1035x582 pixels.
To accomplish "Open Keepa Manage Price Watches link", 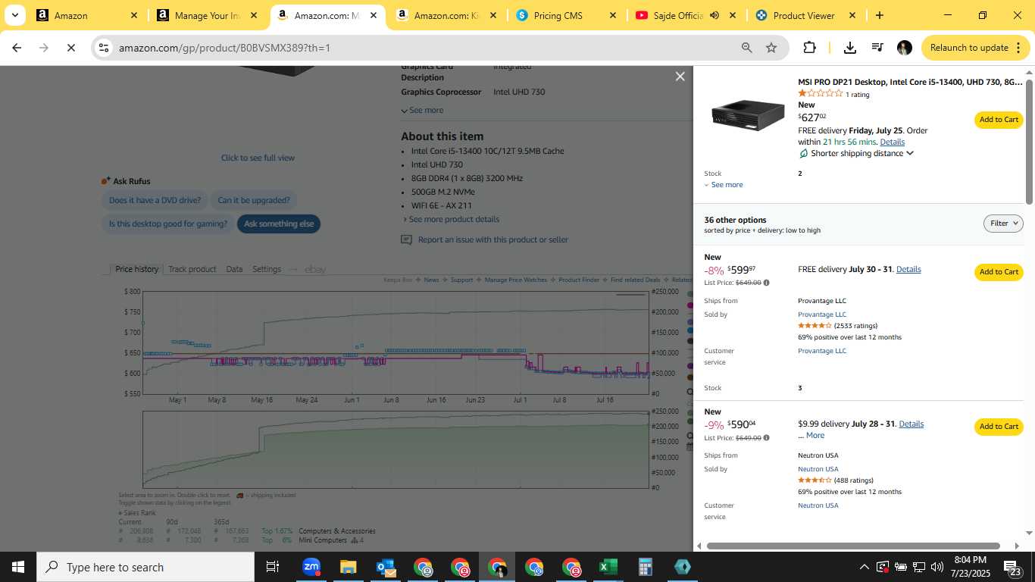I will click(x=516, y=280).
